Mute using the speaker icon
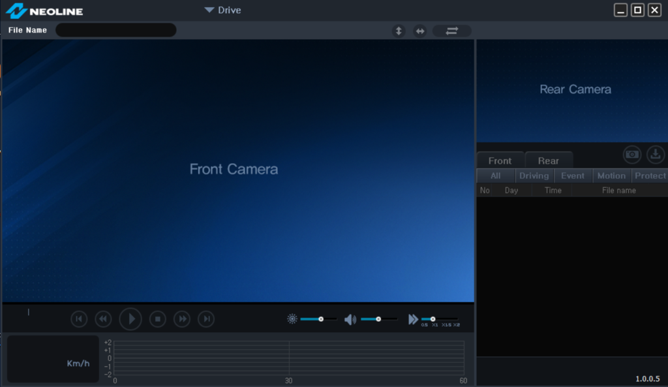The width and height of the screenshot is (668, 387). pos(350,319)
